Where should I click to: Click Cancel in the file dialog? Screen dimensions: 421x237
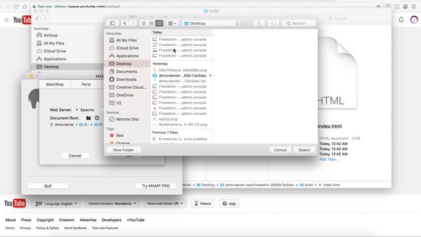tap(280, 150)
